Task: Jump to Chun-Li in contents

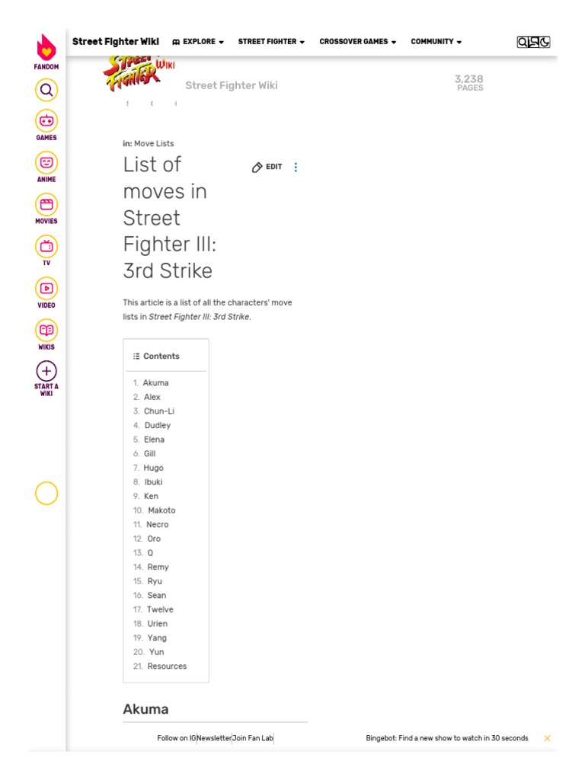Action: click(x=159, y=411)
